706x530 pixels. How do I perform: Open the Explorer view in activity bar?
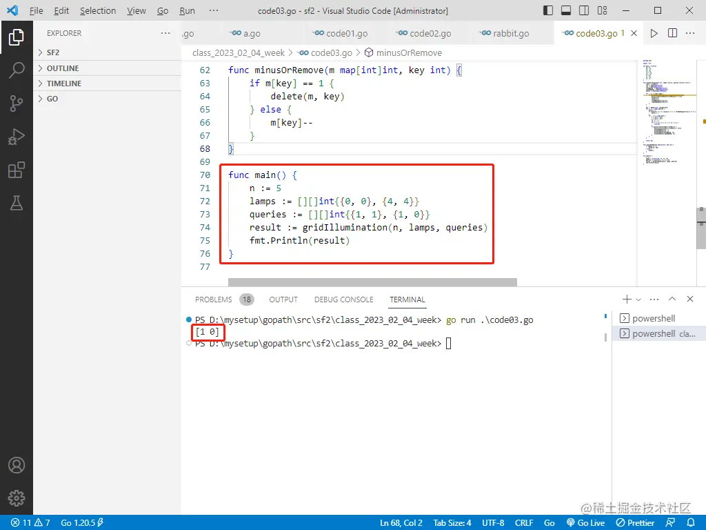[x=17, y=37]
